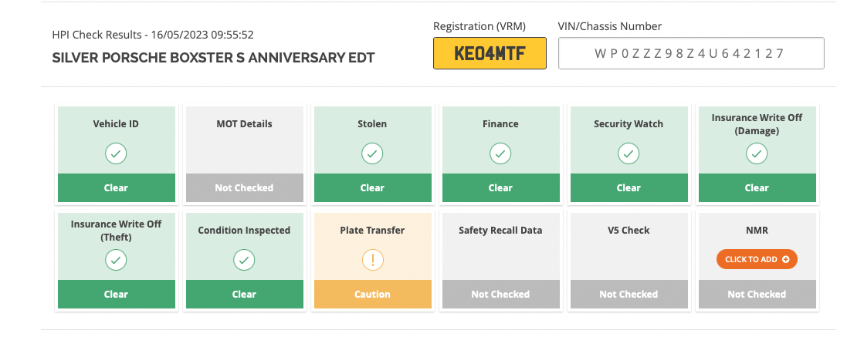This screenshot has height=337, width=864.
Task: Click the NMR 'Click to Add' button
Action: coord(757,259)
